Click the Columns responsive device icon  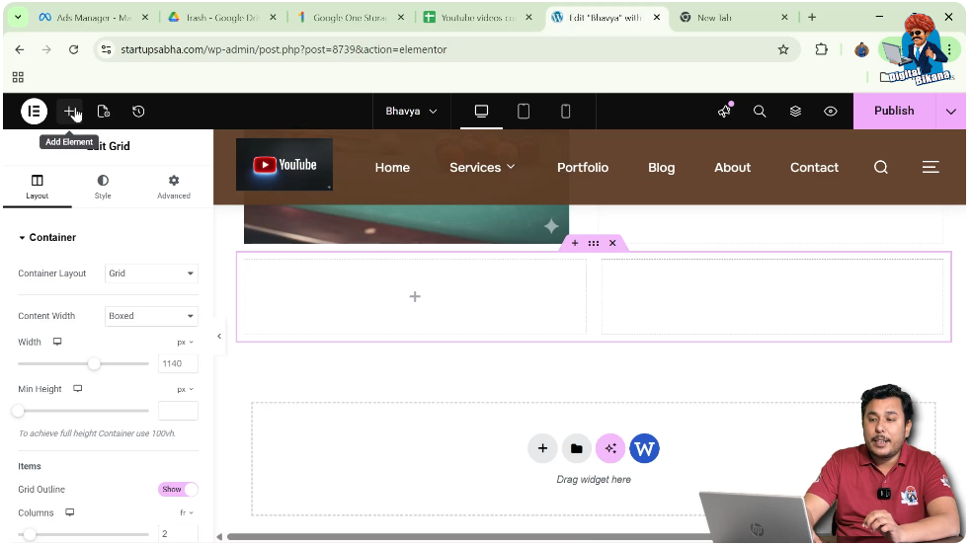coord(70,512)
